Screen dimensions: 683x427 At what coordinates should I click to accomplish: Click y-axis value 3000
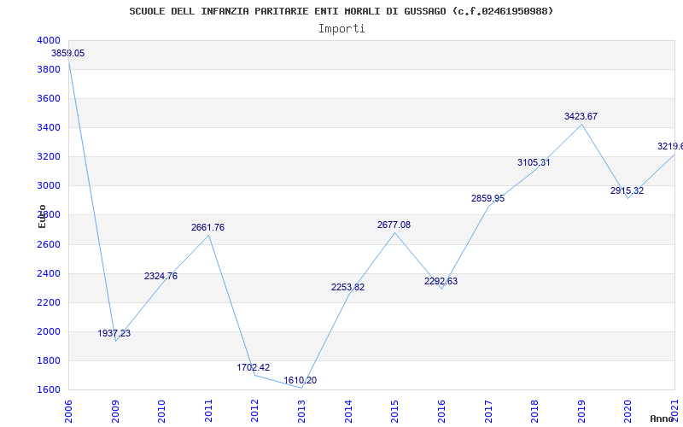point(50,185)
